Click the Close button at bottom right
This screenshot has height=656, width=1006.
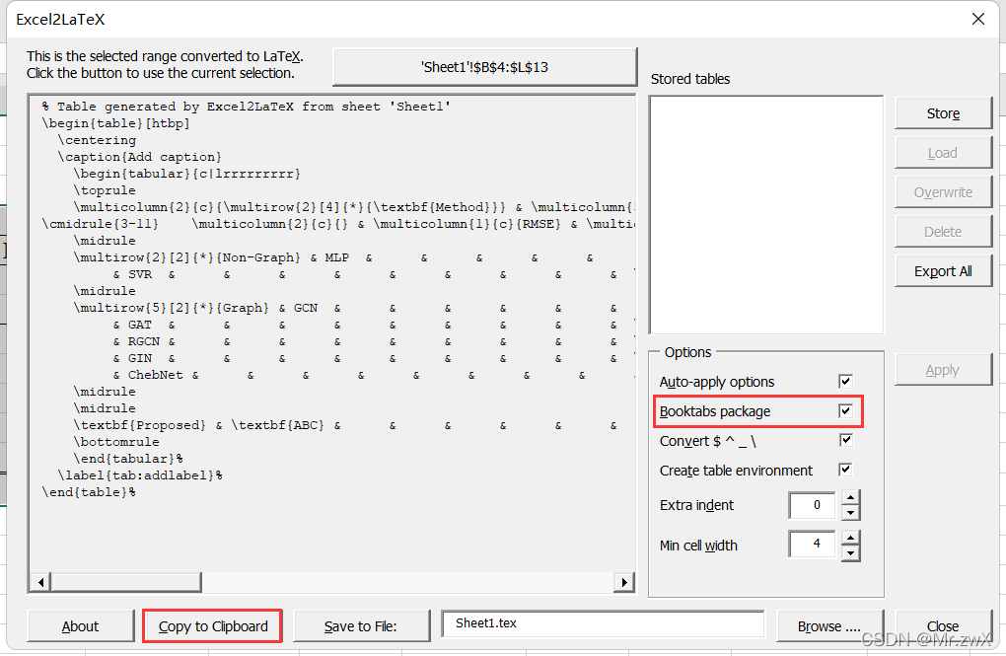(x=943, y=626)
